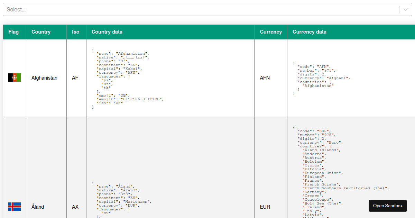The width and height of the screenshot is (415, 218).
Task: Click the EUR currency code cell
Action: [265, 207]
